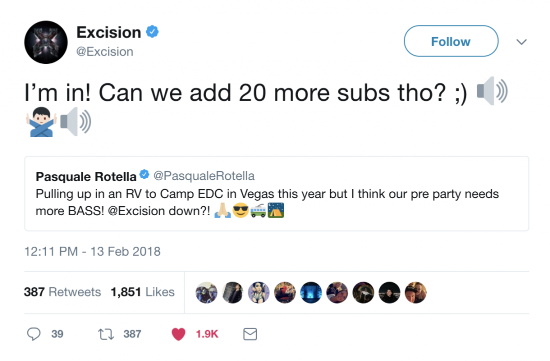Viewport: 550px width, 361px height.
Task: Send tweet via envelope message icon
Action: [x=250, y=334]
